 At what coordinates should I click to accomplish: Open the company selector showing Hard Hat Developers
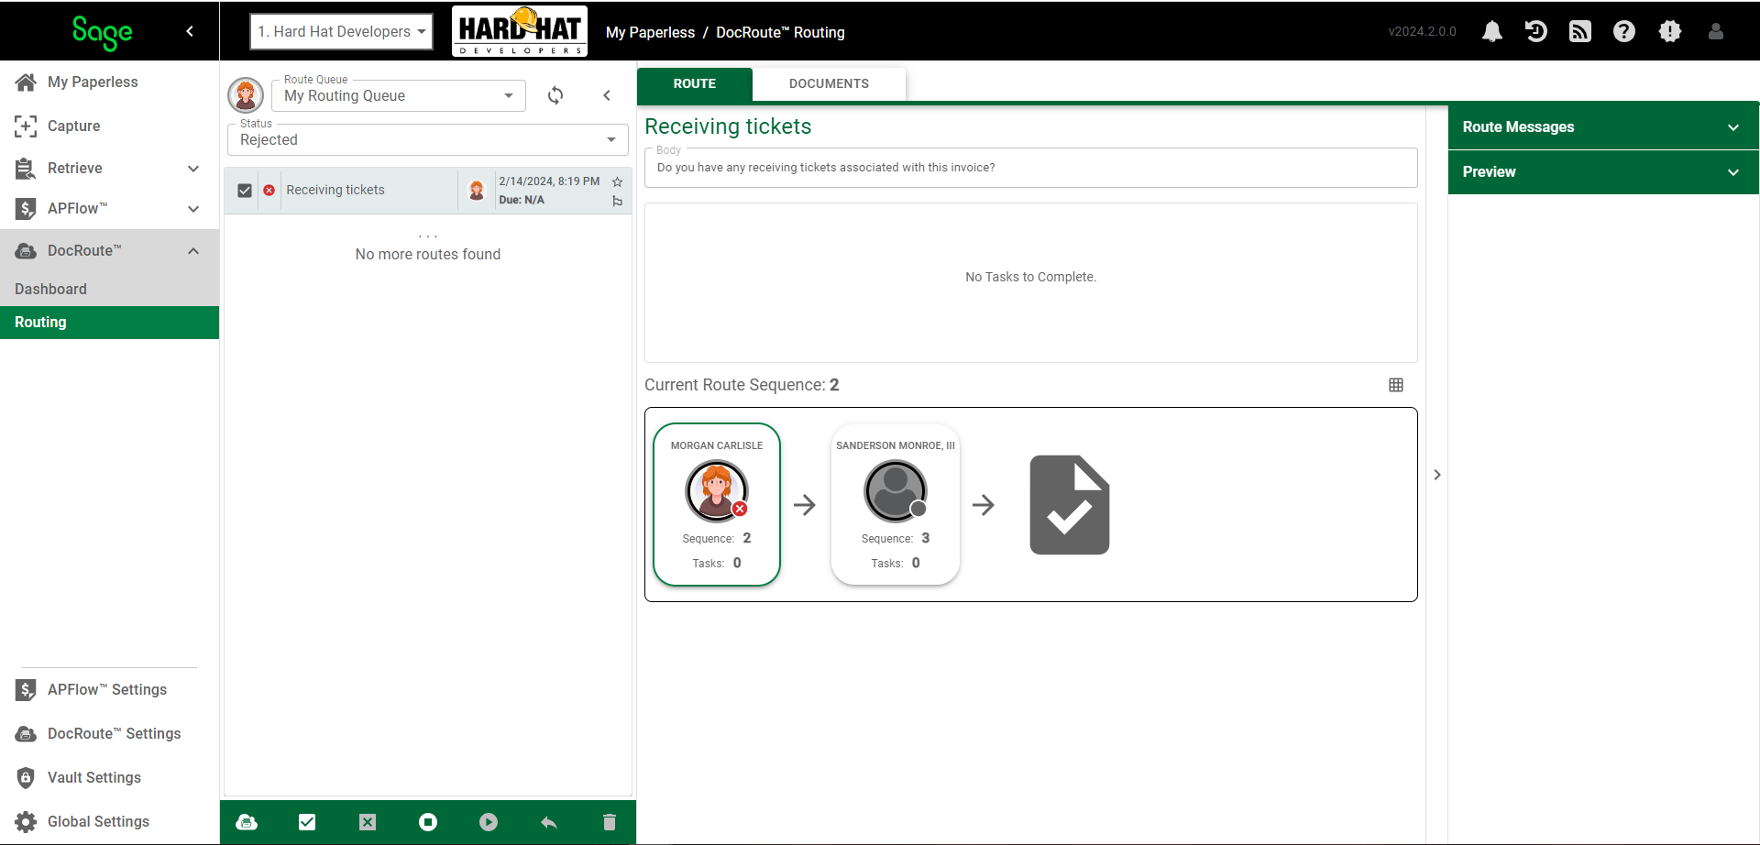pos(341,31)
